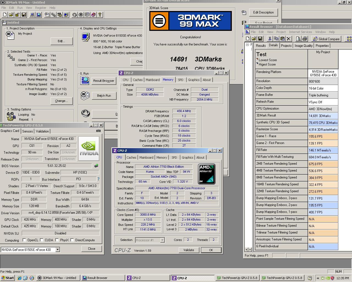This screenshot has width=352, height=282.
Task: Click the computer icon in 3DMark toolbar
Action: (32, 15)
